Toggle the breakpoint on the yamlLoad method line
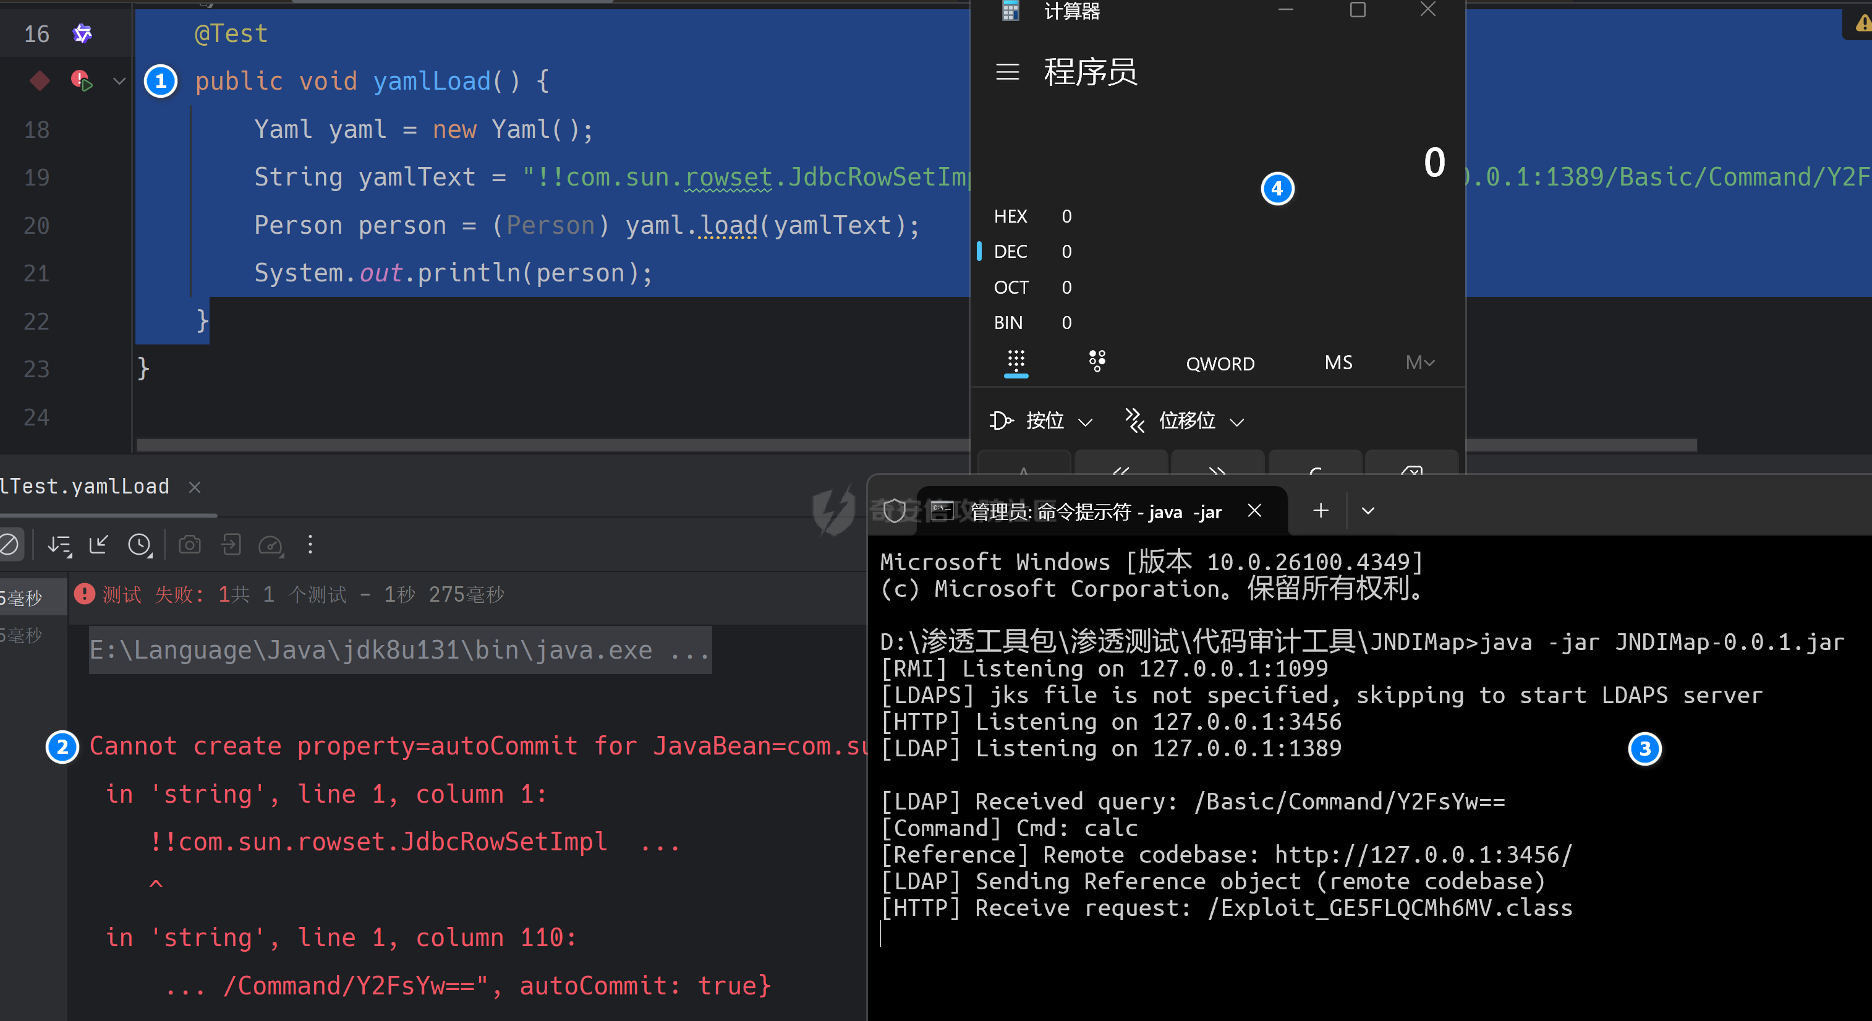 (x=40, y=80)
